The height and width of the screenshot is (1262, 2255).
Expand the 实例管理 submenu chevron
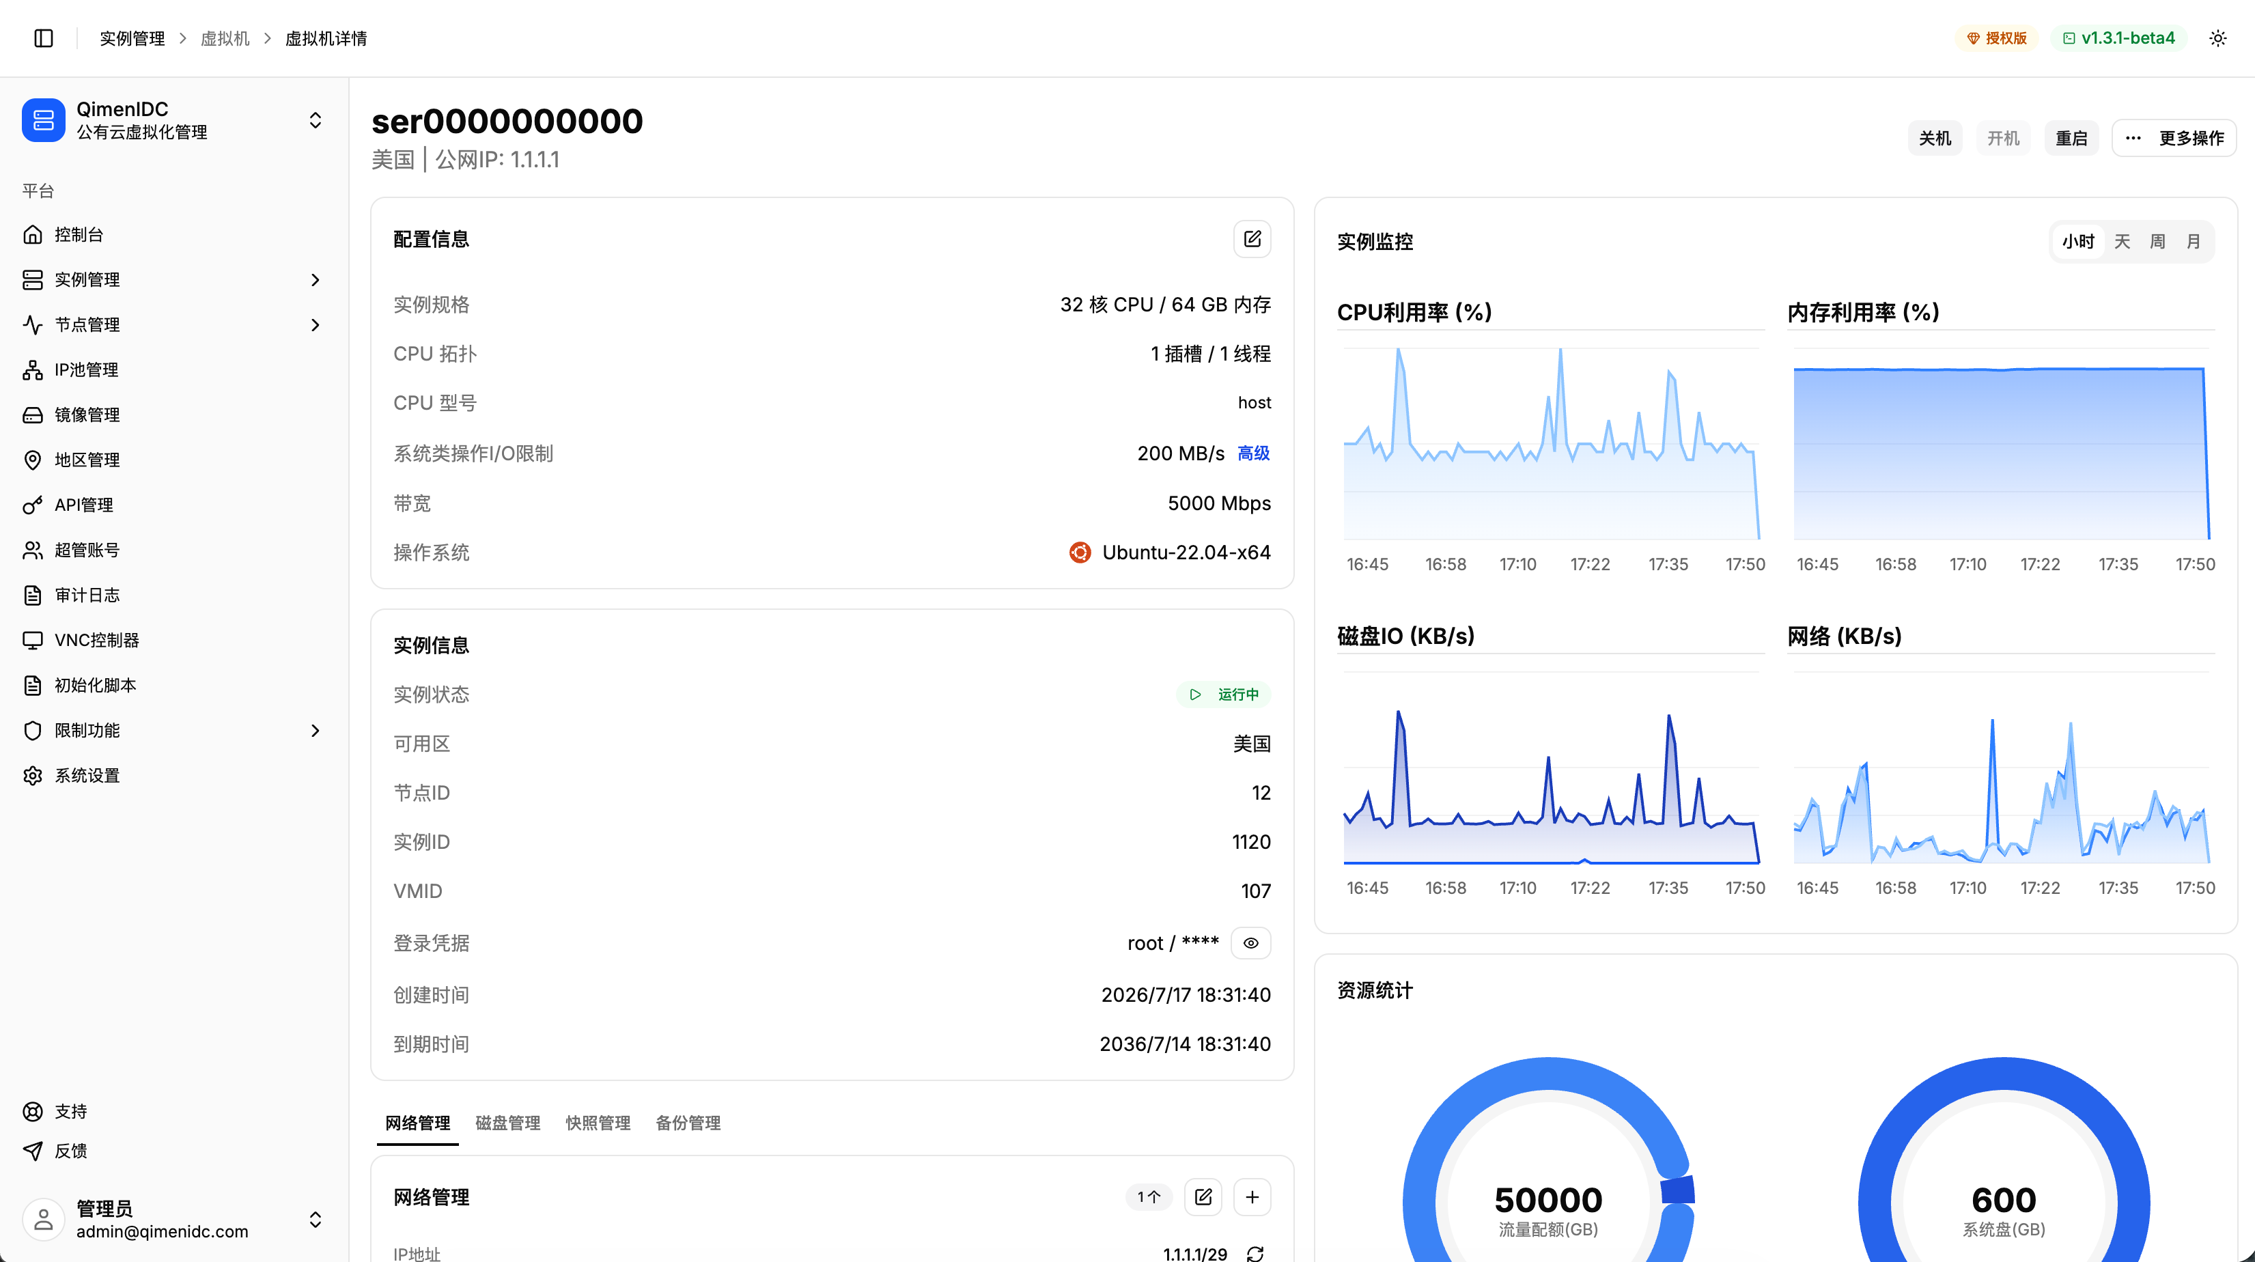(315, 280)
